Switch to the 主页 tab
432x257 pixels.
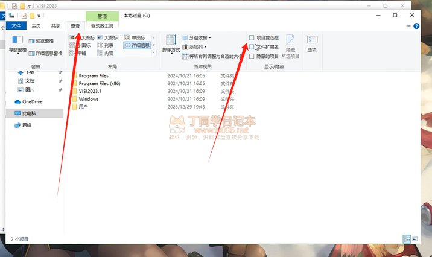pos(36,25)
